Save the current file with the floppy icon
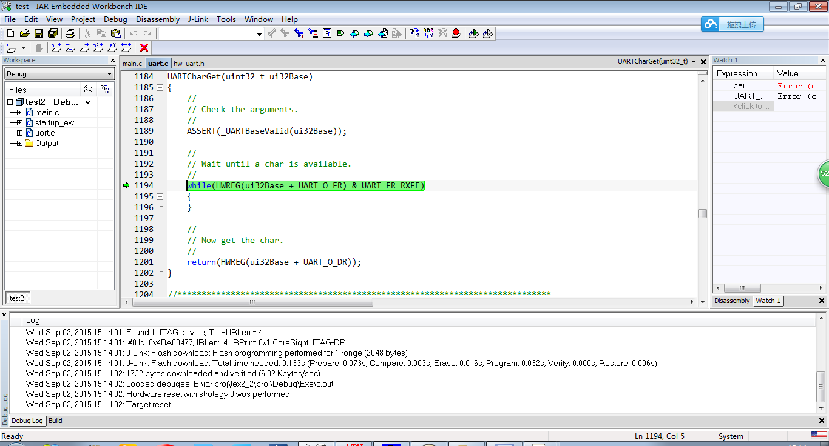 coord(38,33)
